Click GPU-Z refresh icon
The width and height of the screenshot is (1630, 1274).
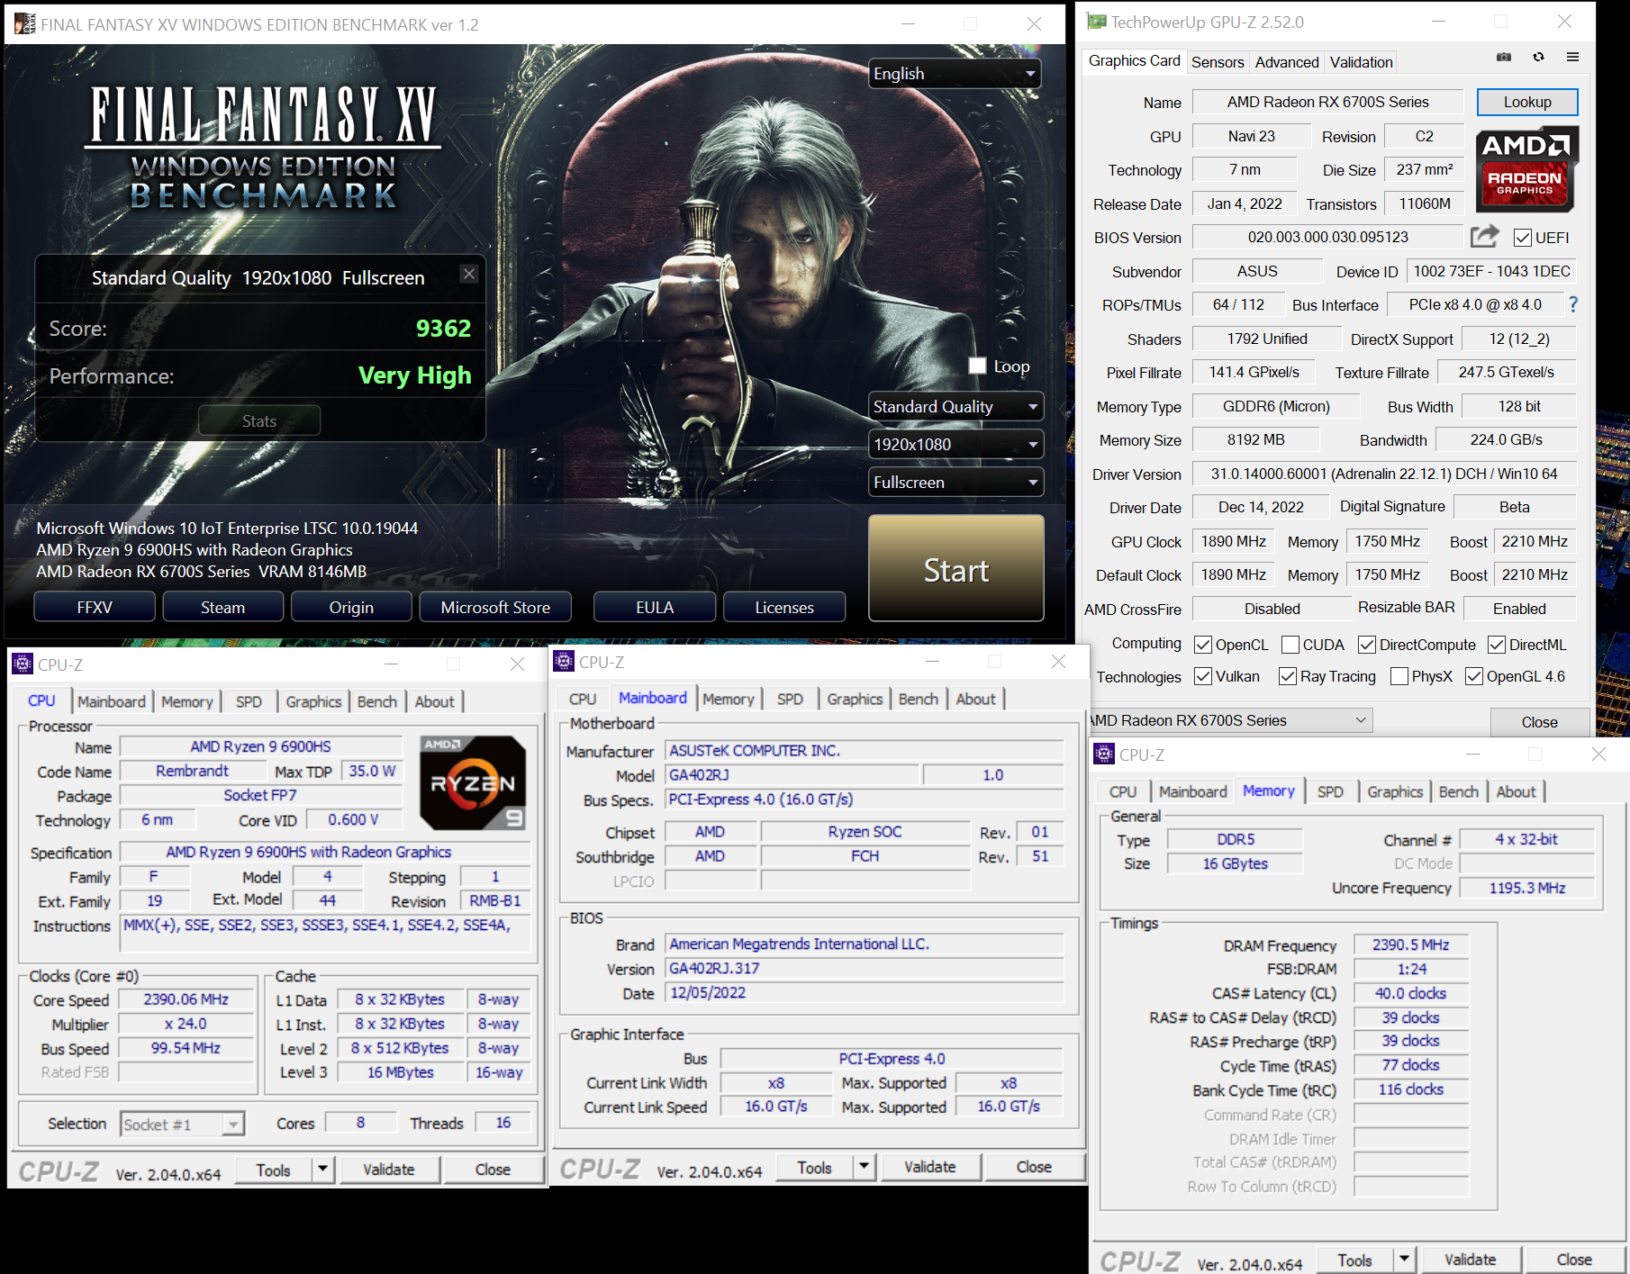(x=1539, y=57)
